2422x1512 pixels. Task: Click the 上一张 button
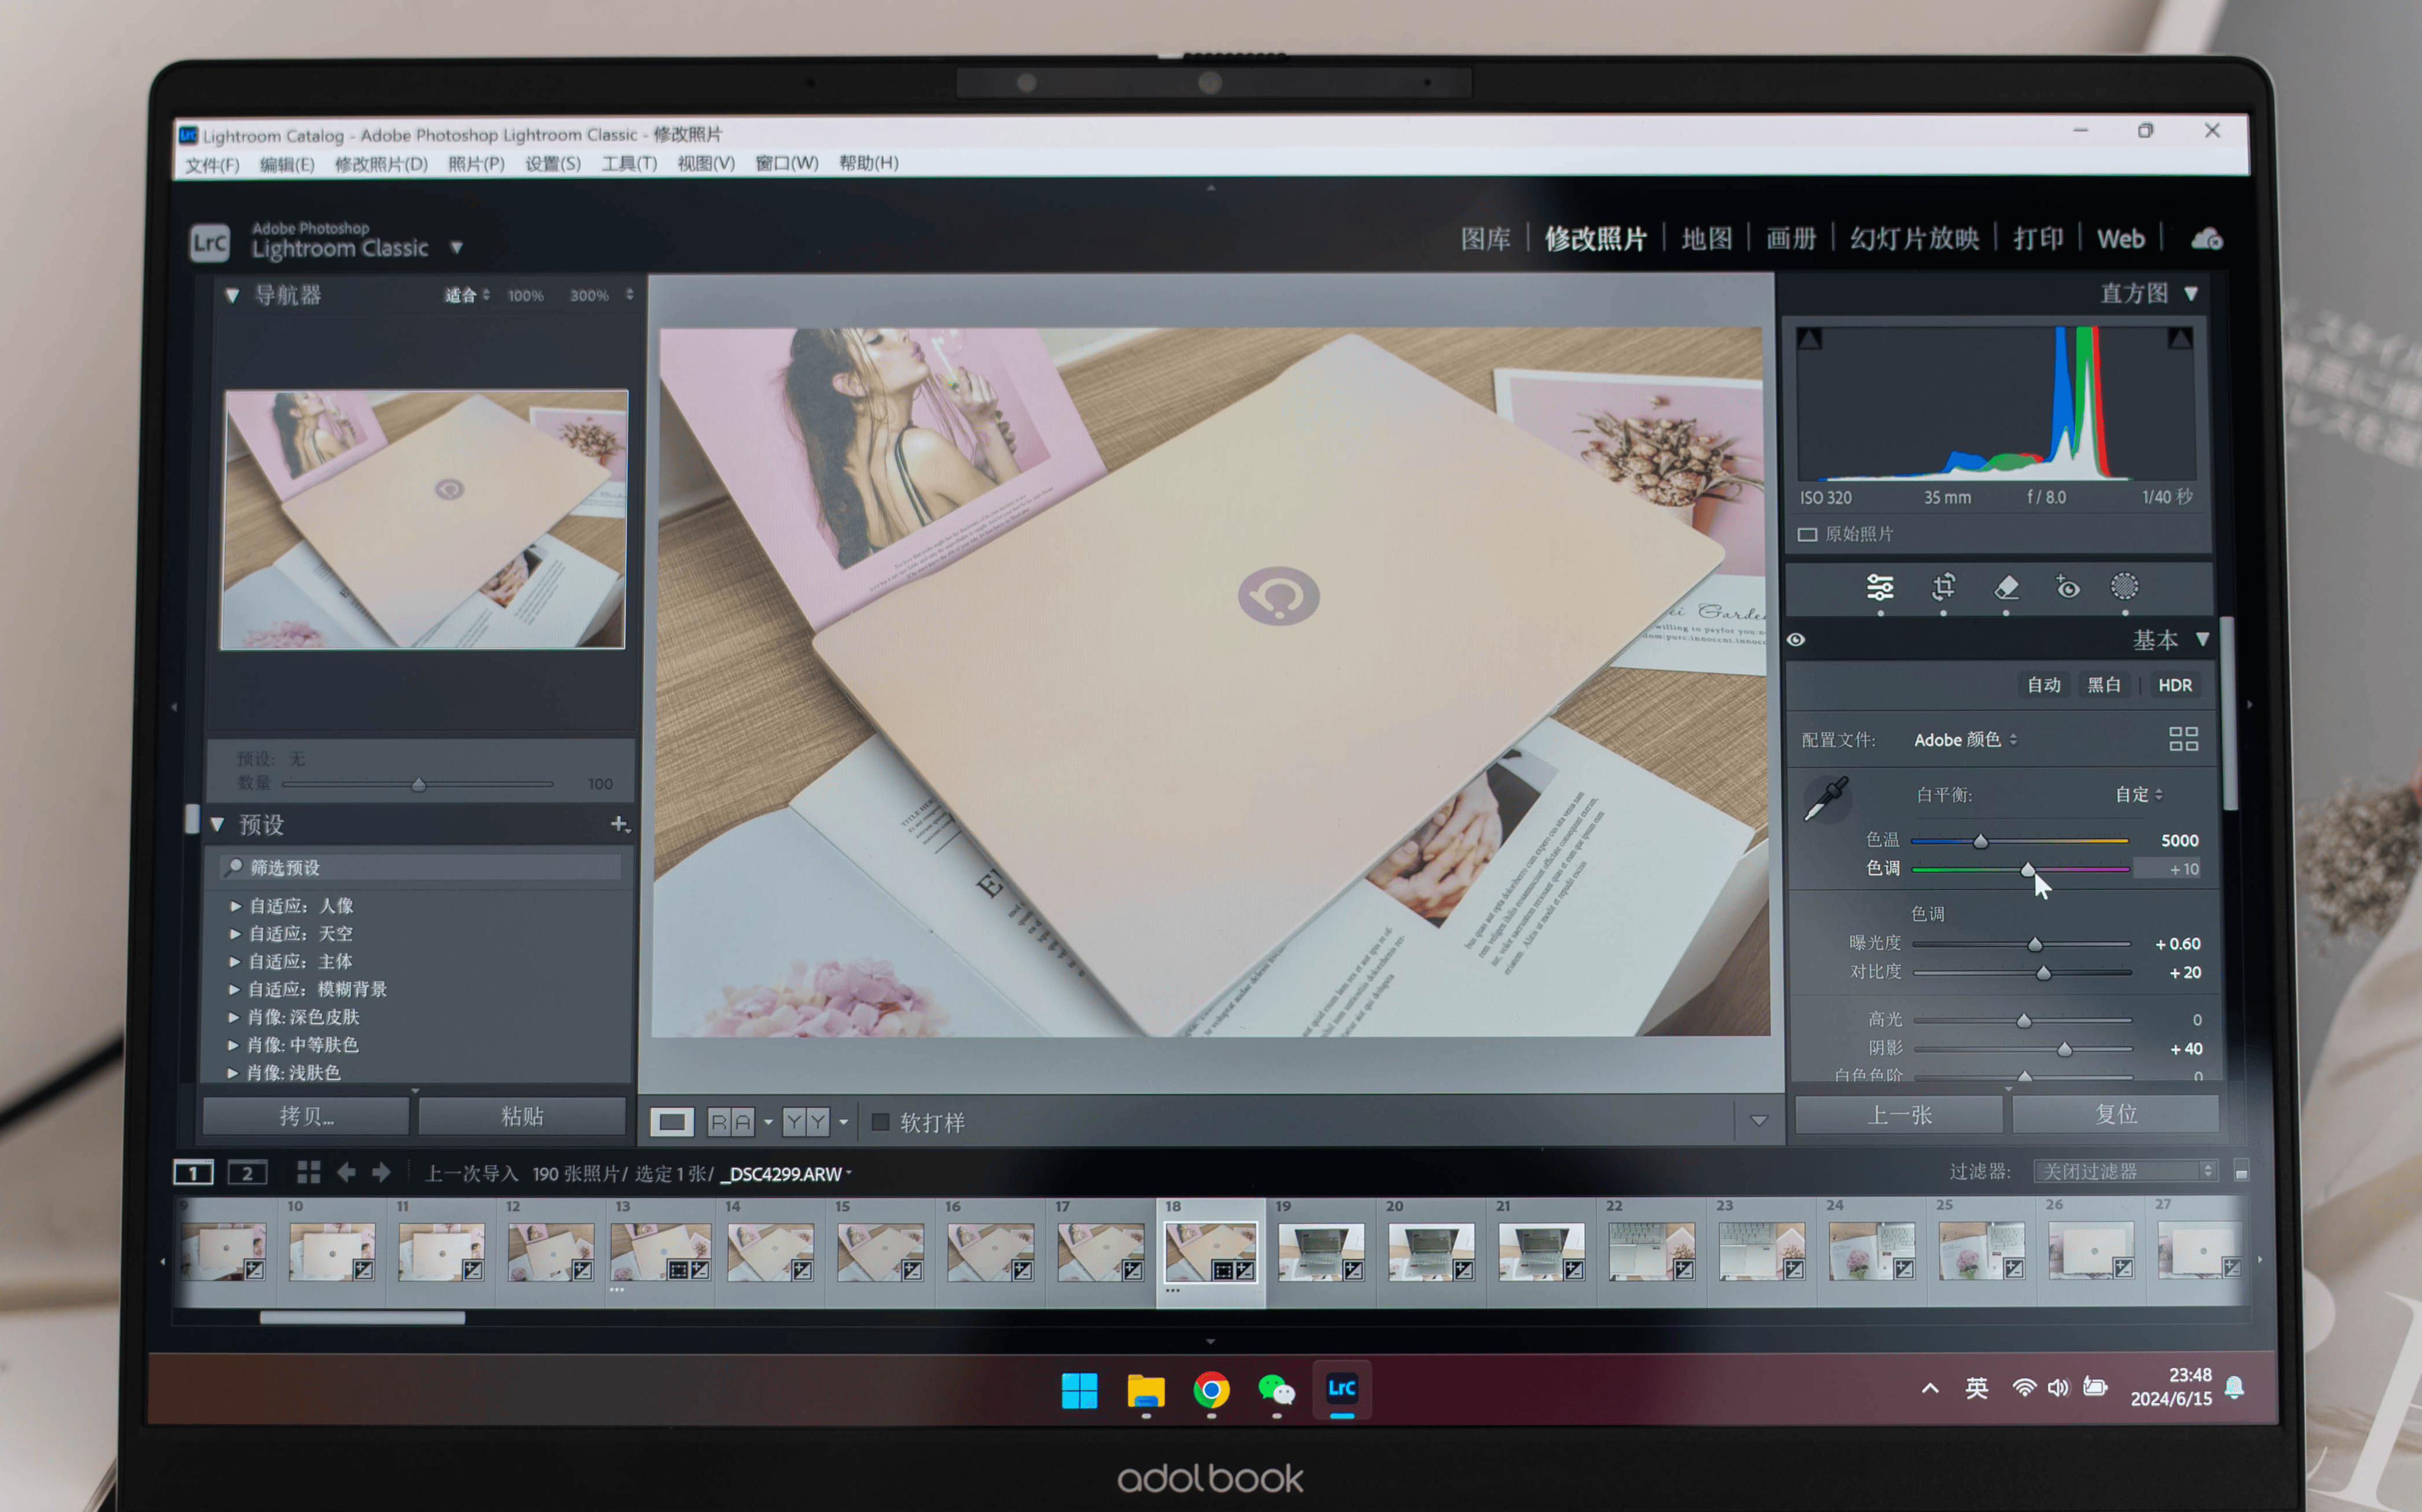[1899, 1115]
